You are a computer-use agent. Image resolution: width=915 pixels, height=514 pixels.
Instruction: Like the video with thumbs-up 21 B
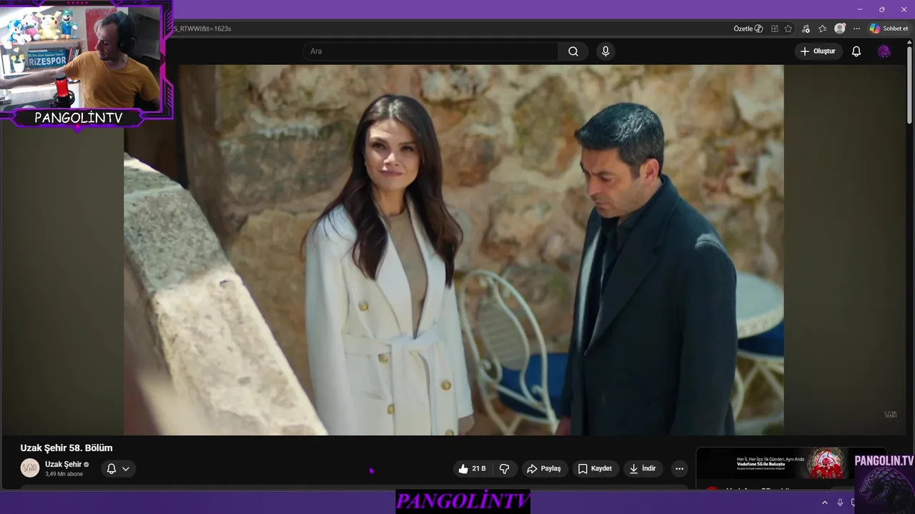coord(473,468)
